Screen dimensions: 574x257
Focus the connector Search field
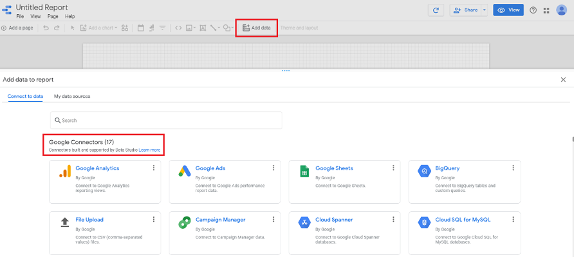tap(166, 120)
